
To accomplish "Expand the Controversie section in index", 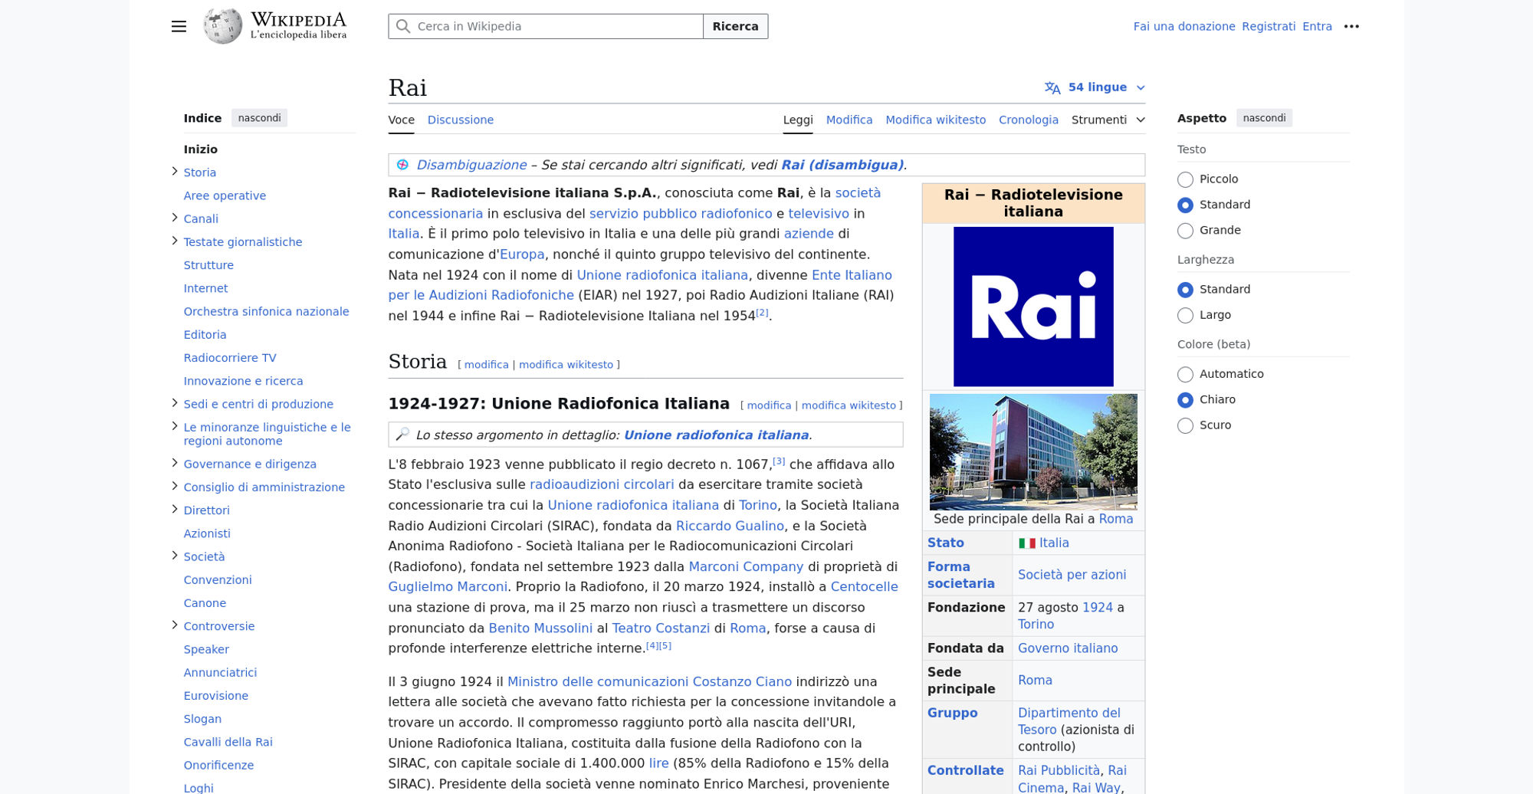I will click(175, 625).
